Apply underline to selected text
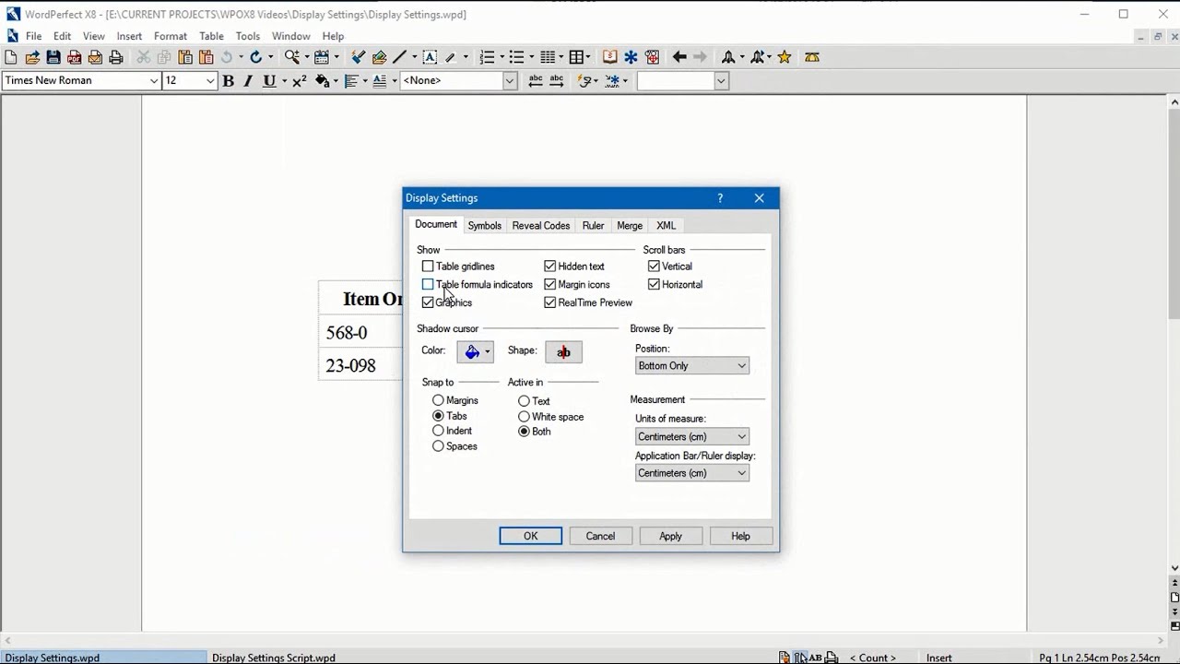This screenshot has width=1180, height=664. tap(266, 81)
